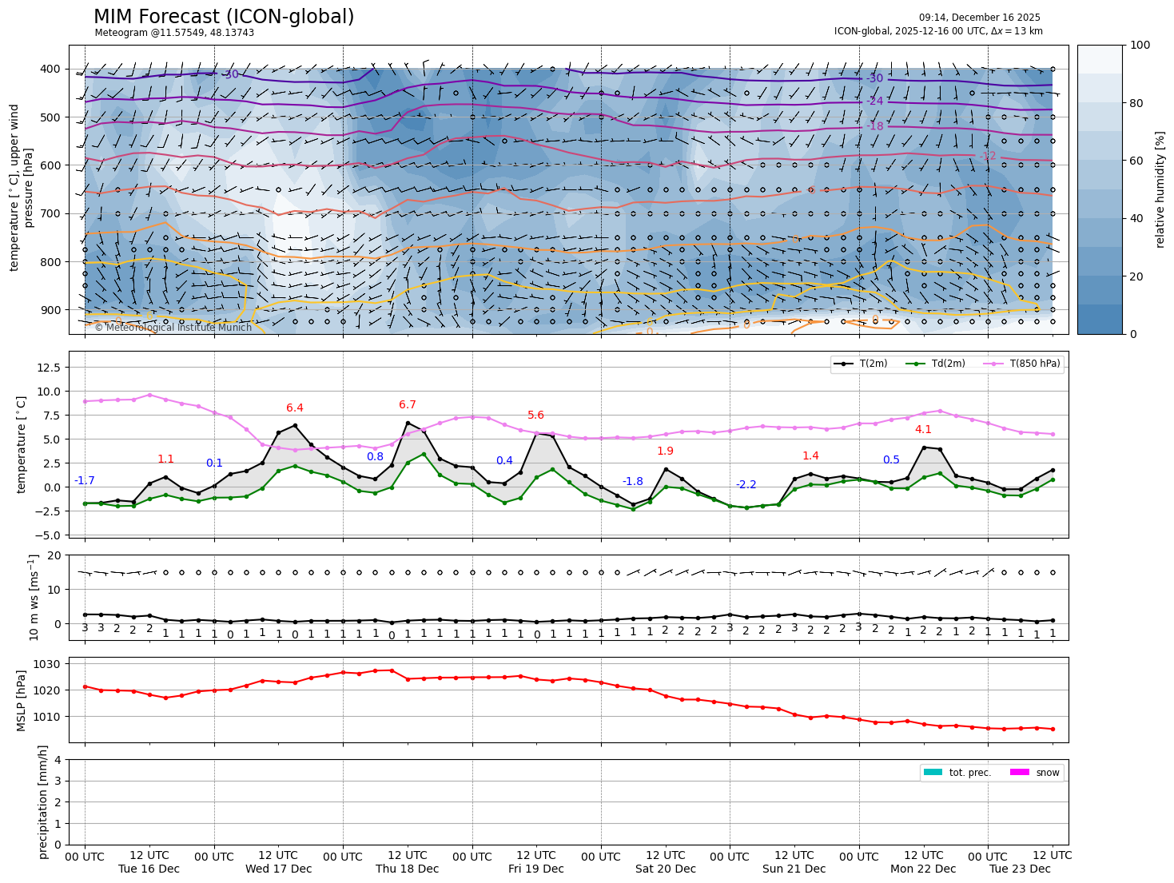Image resolution: width=1174 pixels, height=883 pixels.
Task: Click the "-24" isotherm contour label
Action: [x=875, y=101]
